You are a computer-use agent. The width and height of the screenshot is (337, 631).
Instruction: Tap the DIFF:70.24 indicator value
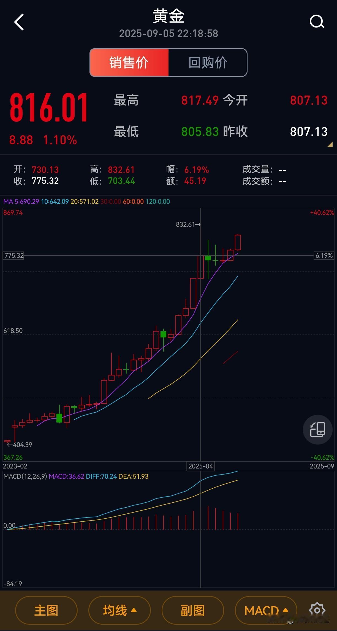click(x=101, y=476)
